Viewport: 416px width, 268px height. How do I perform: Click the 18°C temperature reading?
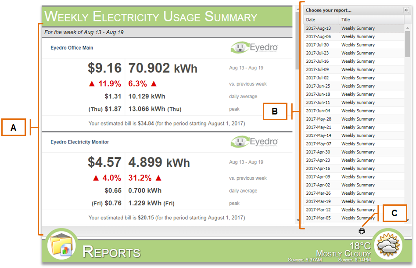(x=360, y=246)
